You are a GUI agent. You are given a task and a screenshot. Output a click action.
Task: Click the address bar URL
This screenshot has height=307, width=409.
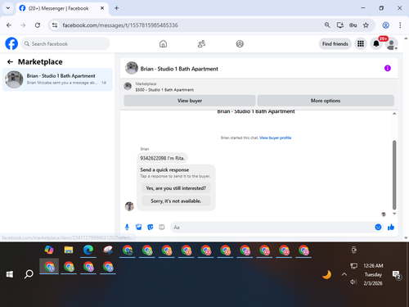coord(120,25)
